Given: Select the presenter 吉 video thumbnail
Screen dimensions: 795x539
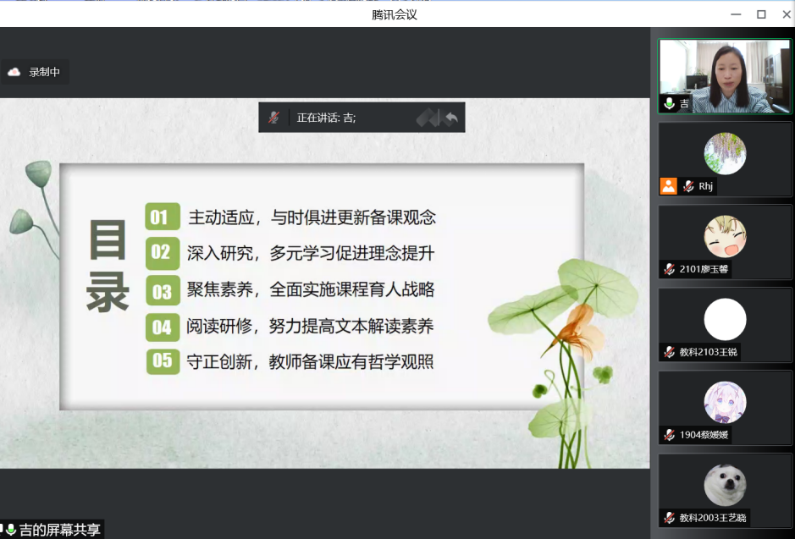Looking at the screenshot, I should 725,76.
